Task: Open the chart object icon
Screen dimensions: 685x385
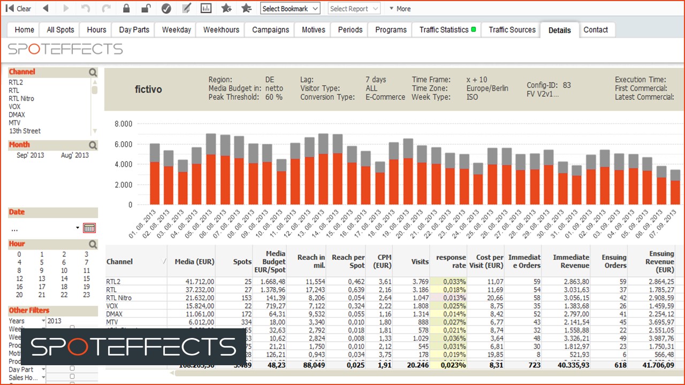Action: (x=206, y=9)
